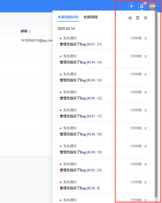Dismiss the notification for Bug #245::16

pyautogui.click(x=146, y=74)
